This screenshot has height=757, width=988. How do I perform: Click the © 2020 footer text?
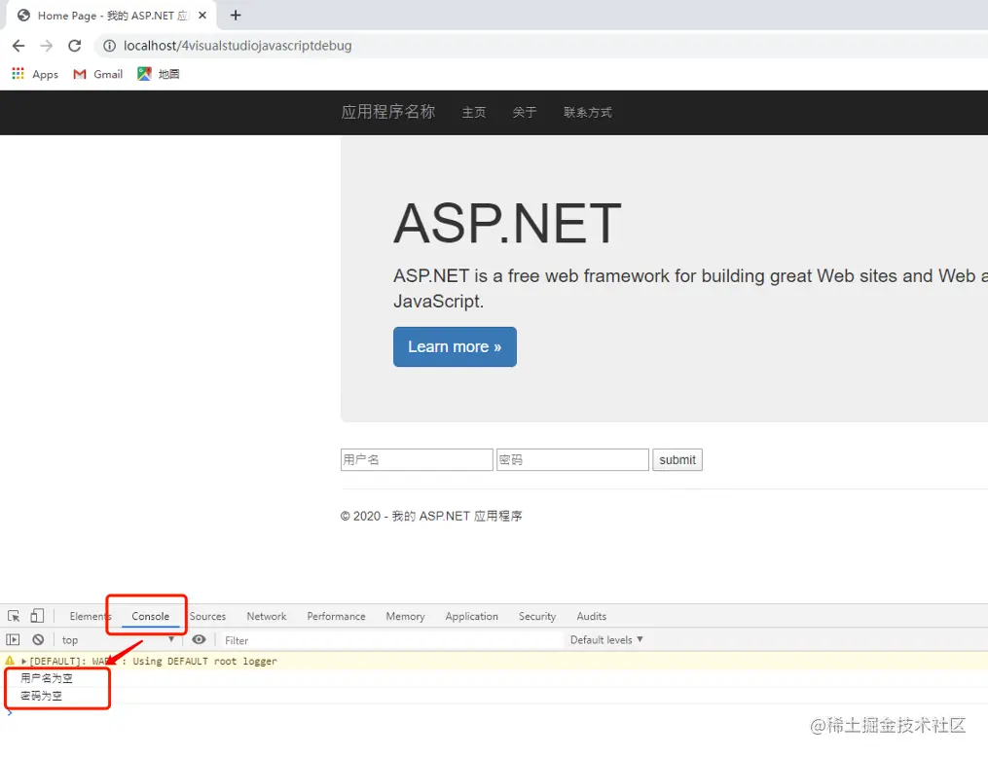(431, 517)
